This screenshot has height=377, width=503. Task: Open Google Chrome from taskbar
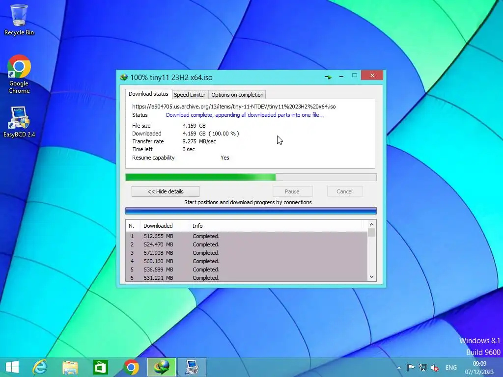131,367
